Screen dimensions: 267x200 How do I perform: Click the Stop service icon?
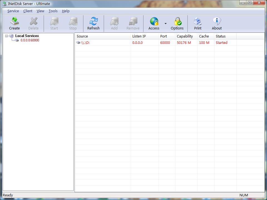pos(73,22)
